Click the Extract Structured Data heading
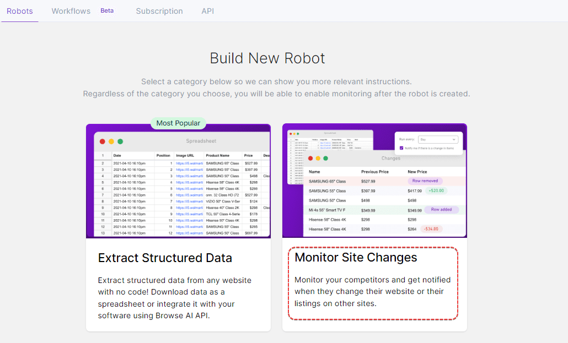The image size is (568, 343). (165, 258)
